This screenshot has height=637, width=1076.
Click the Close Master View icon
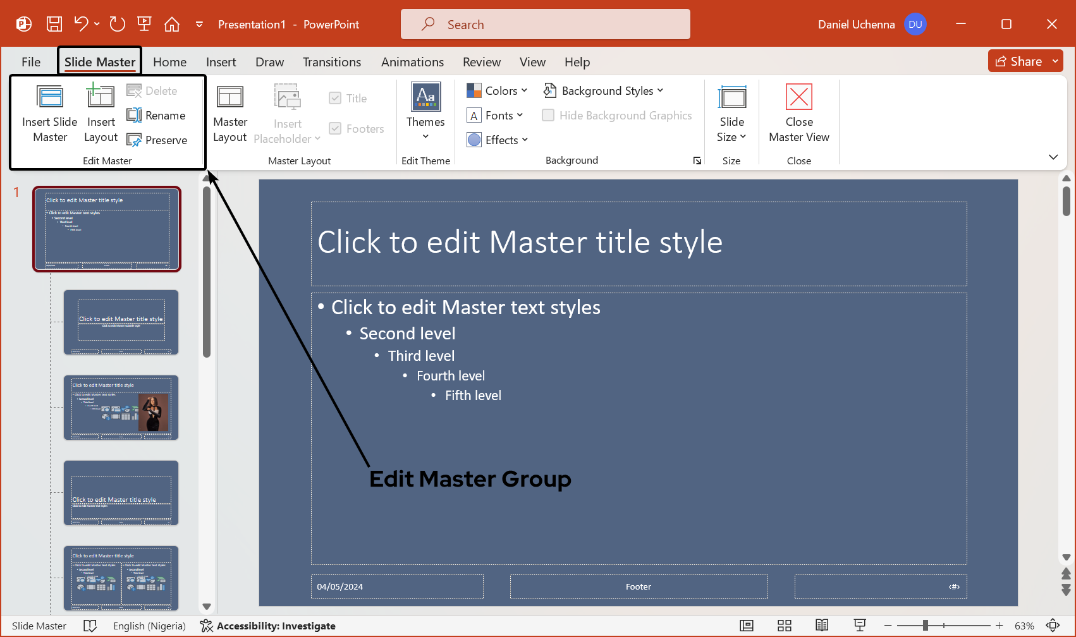(x=798, y=98)
